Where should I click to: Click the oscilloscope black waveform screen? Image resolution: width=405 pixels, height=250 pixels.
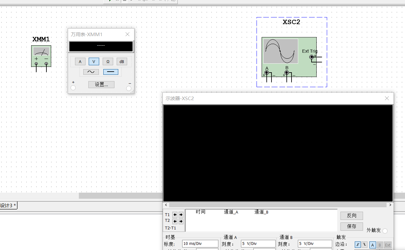point(278,153)
